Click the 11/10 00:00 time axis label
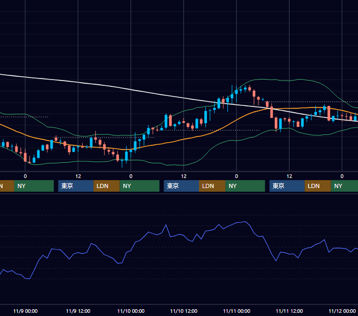The height and width of the screenshot is (316, 358). pos(131,311)
